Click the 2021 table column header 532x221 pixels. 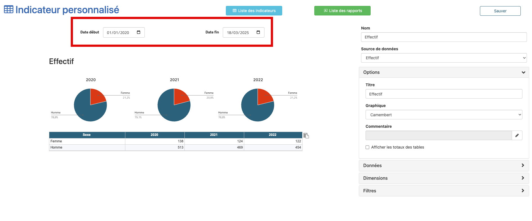pyautogui.click(x=214, y=135)
